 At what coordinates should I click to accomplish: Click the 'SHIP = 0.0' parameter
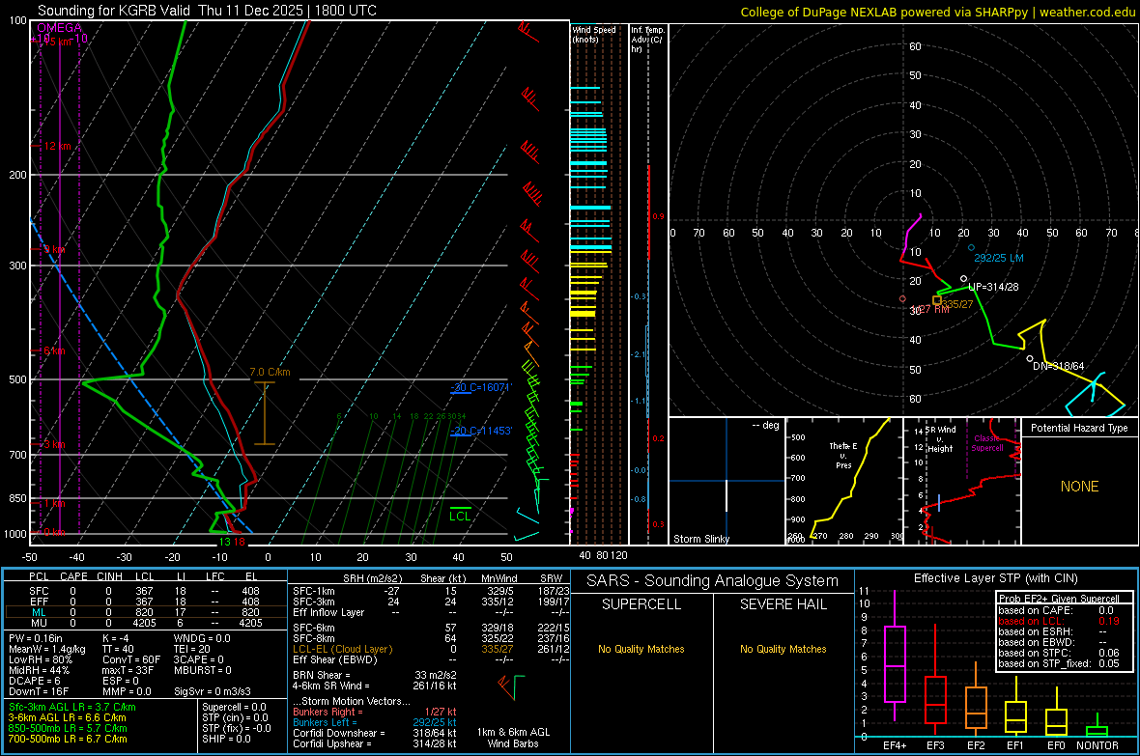pyautogui.click(x=226, y=739)
